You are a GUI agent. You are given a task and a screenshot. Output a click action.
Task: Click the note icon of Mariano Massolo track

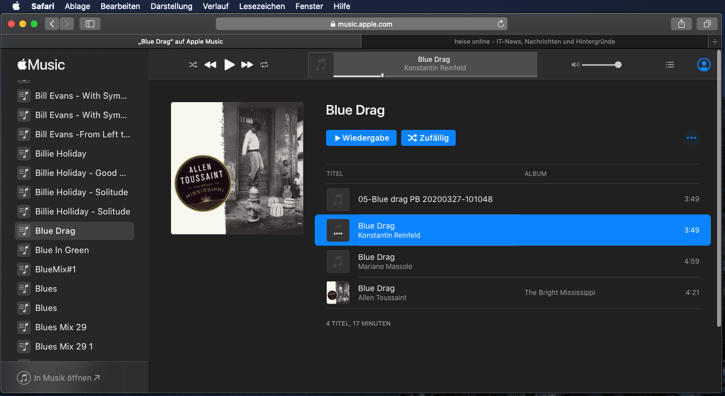click(x=338, y=262)
